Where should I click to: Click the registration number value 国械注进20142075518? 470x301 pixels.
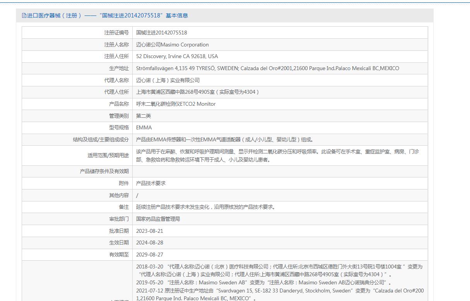[x=161, y=33]
